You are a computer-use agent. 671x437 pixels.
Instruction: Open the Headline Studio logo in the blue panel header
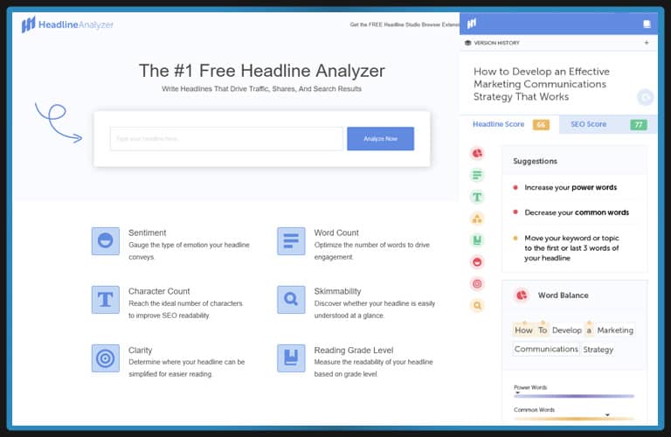pos(472,23)
